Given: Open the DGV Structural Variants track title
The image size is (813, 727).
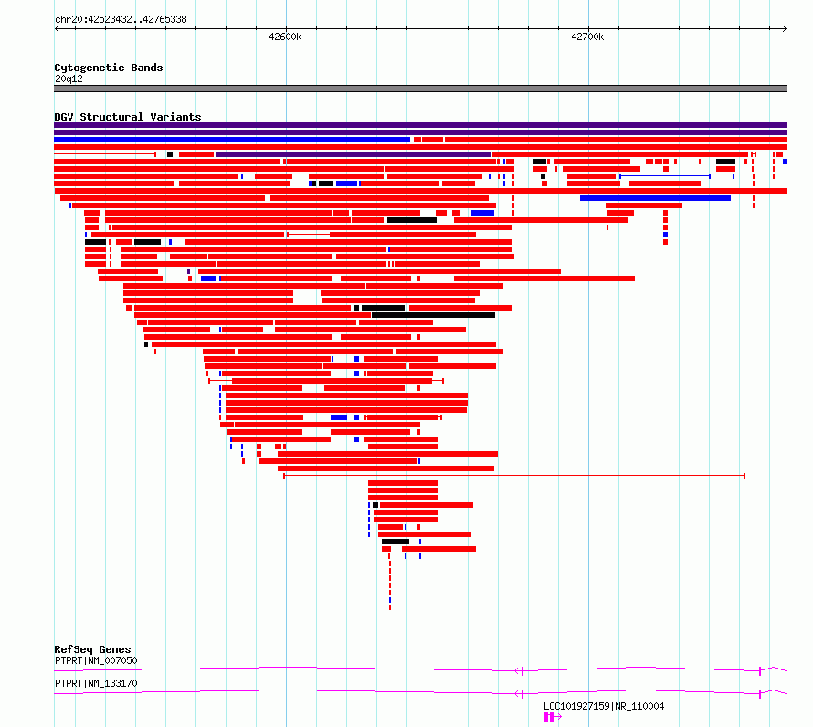Looking at the screenshot, I should tap(128, 117).
